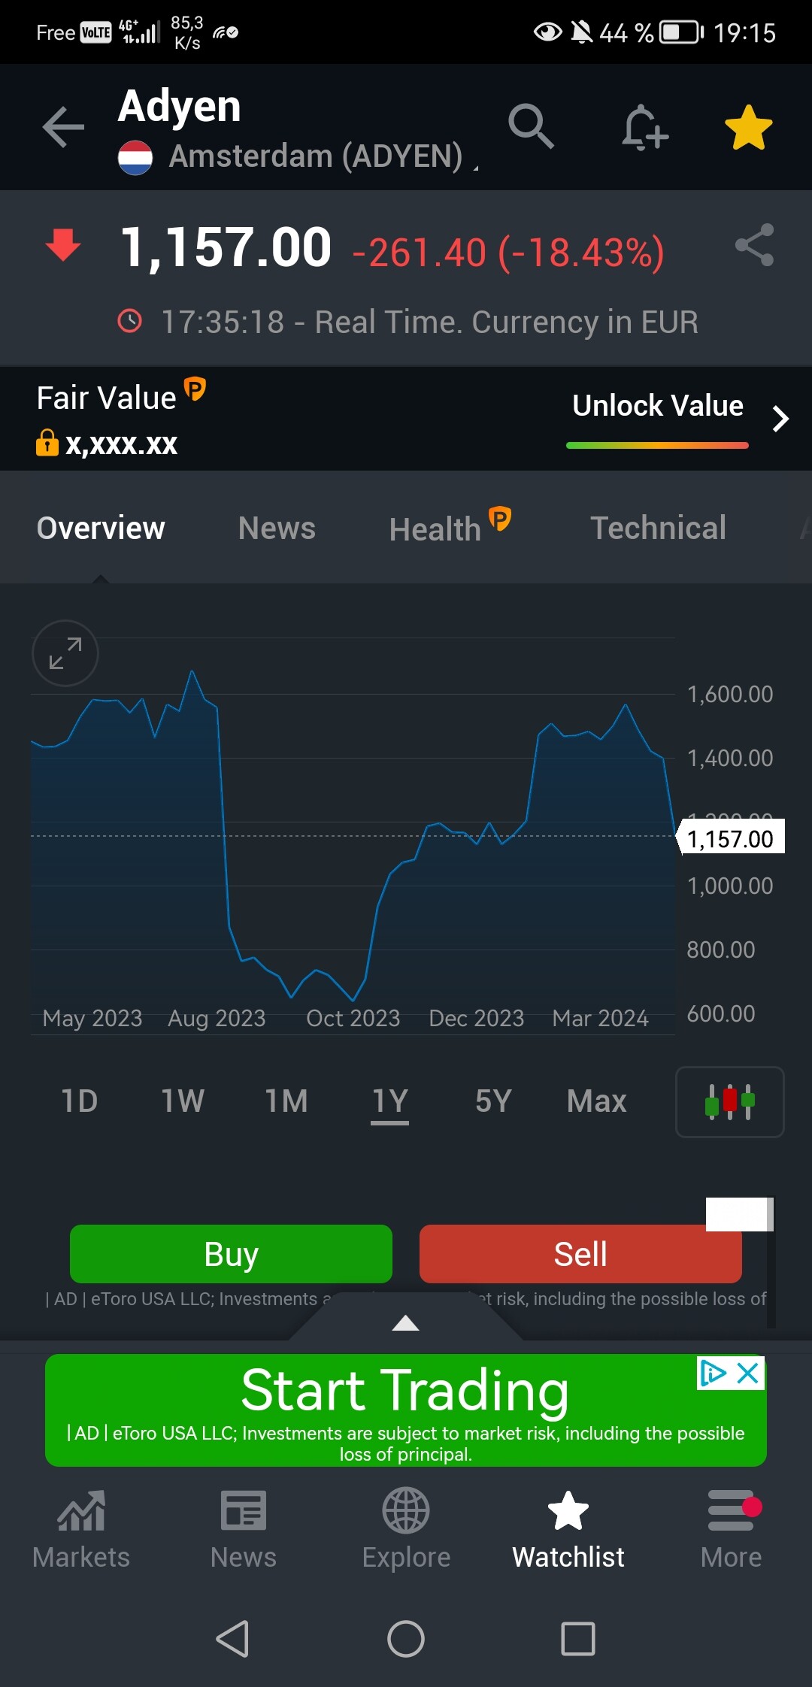Expand chart to fullscreen
This screenshot has height=1687, width=812.
click(x=65, y=653)
